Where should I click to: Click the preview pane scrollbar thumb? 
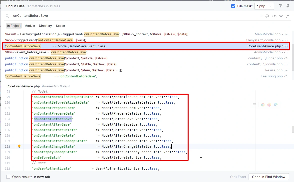coord(293,129)
